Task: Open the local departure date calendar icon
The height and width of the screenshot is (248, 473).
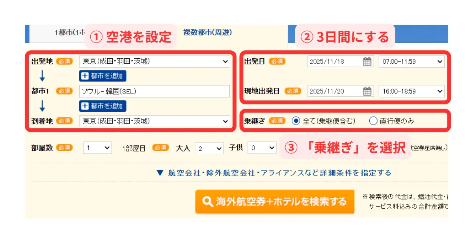Action: (367, 91)
